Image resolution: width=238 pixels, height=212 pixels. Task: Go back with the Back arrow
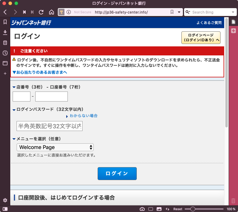[x=5, y=12]
